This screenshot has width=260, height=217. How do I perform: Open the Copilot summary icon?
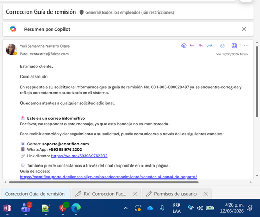pos(13,29)
